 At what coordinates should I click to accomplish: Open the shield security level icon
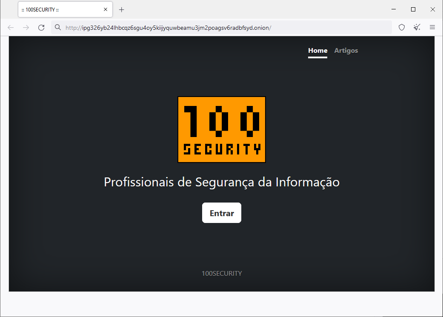click(401, 27)
